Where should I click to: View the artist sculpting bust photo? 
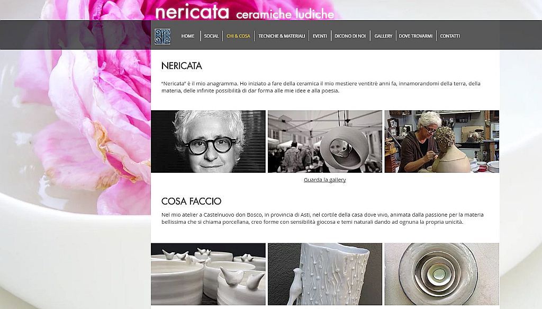[x=442, y=142]
